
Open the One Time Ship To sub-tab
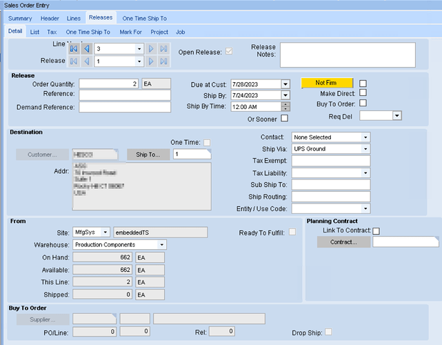[88, 32]
